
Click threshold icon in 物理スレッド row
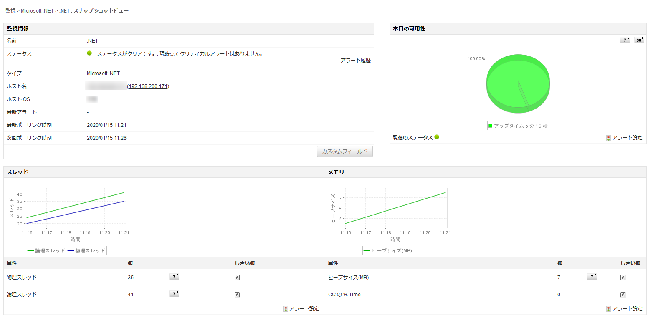click(x=237, y=278)
